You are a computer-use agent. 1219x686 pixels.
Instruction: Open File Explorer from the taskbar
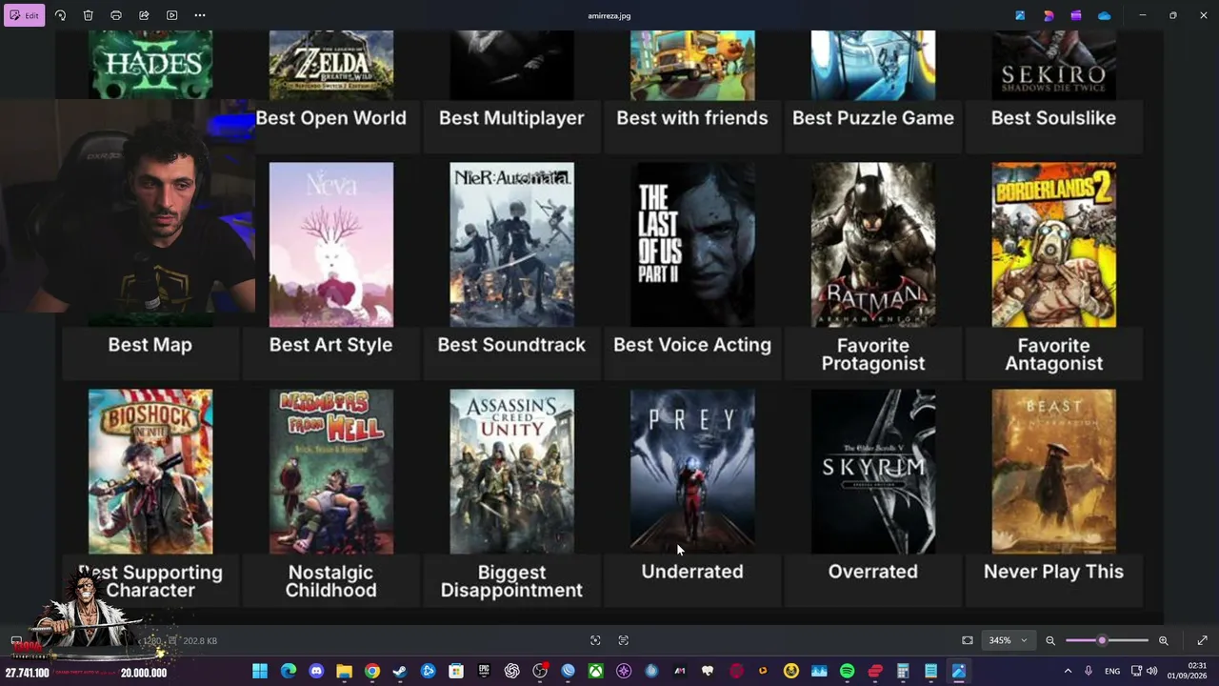(x=344, y=671)
